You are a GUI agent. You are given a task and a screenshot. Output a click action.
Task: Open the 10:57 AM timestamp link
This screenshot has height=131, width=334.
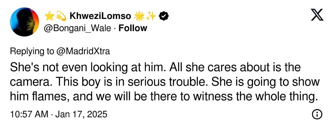point(29,115)
